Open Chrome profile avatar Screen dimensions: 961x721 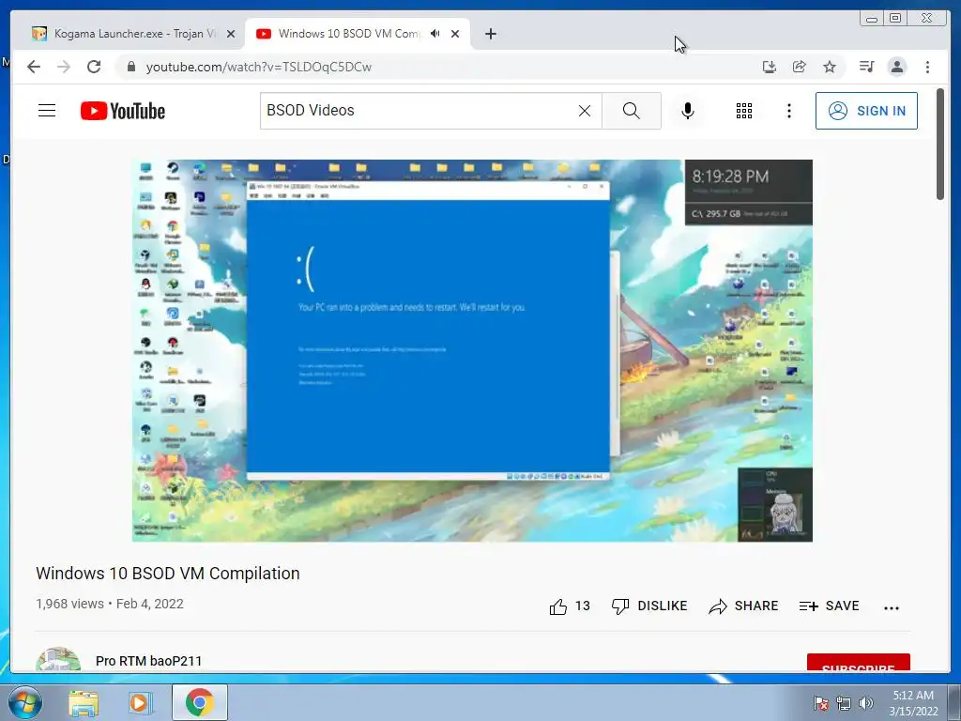(896, 67)
